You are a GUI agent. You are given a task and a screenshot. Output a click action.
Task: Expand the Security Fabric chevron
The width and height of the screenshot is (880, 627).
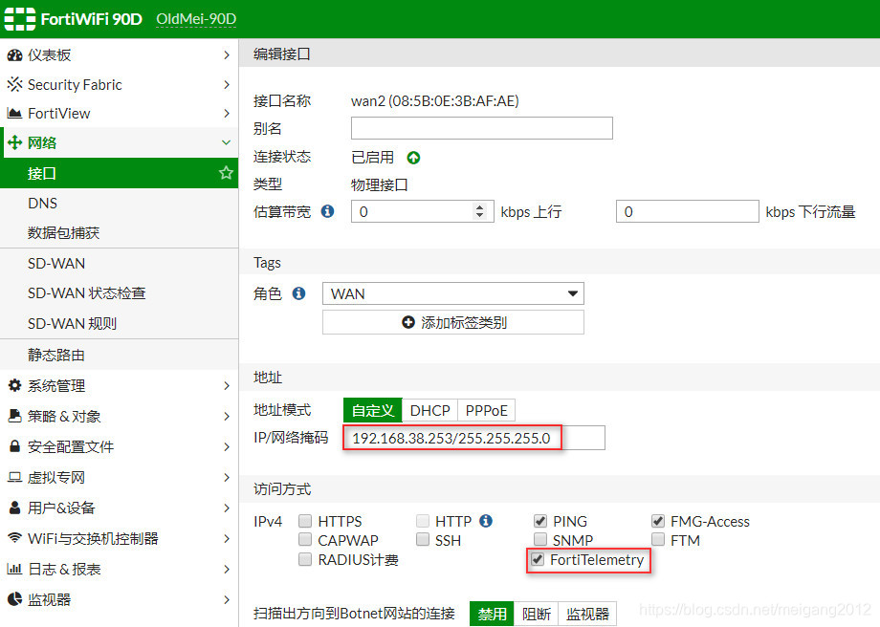226,85
